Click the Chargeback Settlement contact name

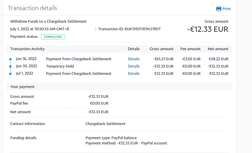[x=105, y=124]
